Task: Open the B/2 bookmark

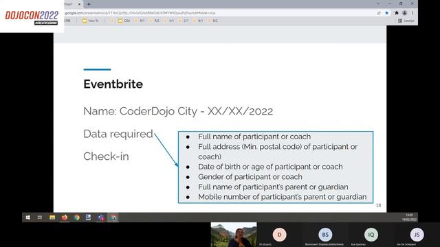Action: click(x=212, y=21)
